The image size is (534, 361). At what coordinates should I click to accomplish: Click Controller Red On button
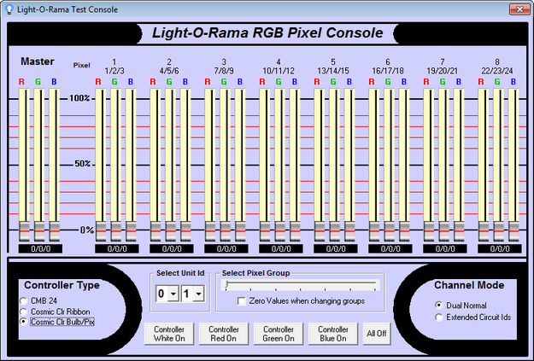(x=224, y=334)
